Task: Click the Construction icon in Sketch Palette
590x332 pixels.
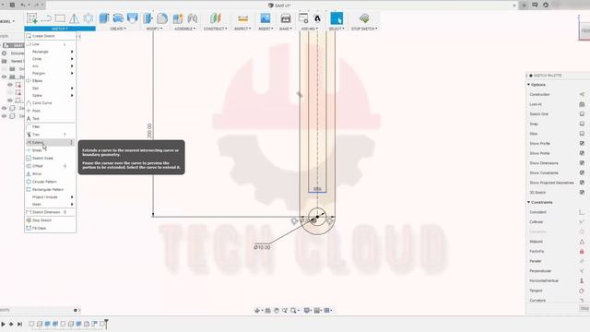Action: click(582, 94)
